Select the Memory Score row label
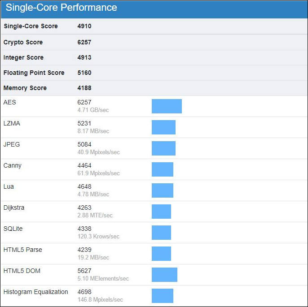 pos(25,88)
